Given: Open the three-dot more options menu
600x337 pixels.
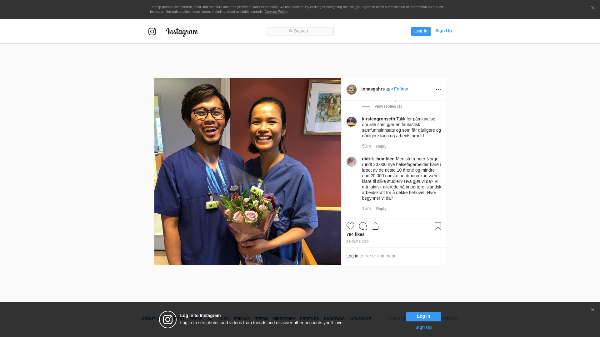Looking at the screenshot, I should pyautogui.click(x=438, y=90).
